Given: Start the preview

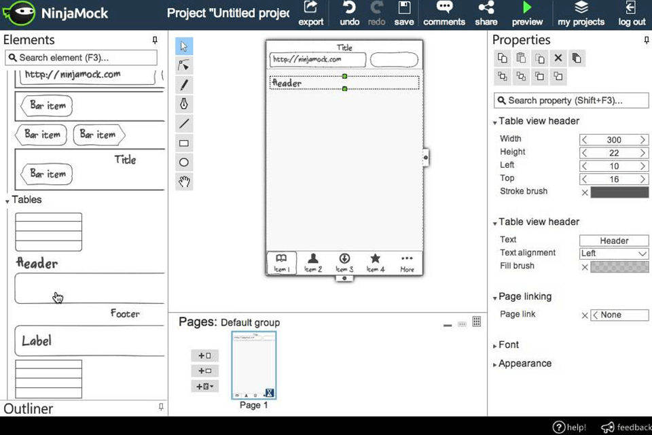Looking at the screenshot, I should 527,14.
